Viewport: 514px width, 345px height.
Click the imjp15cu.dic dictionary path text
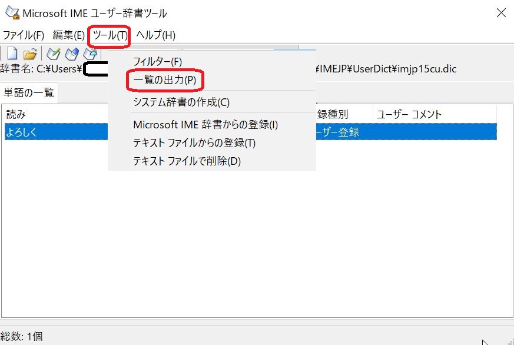point(386,69)
